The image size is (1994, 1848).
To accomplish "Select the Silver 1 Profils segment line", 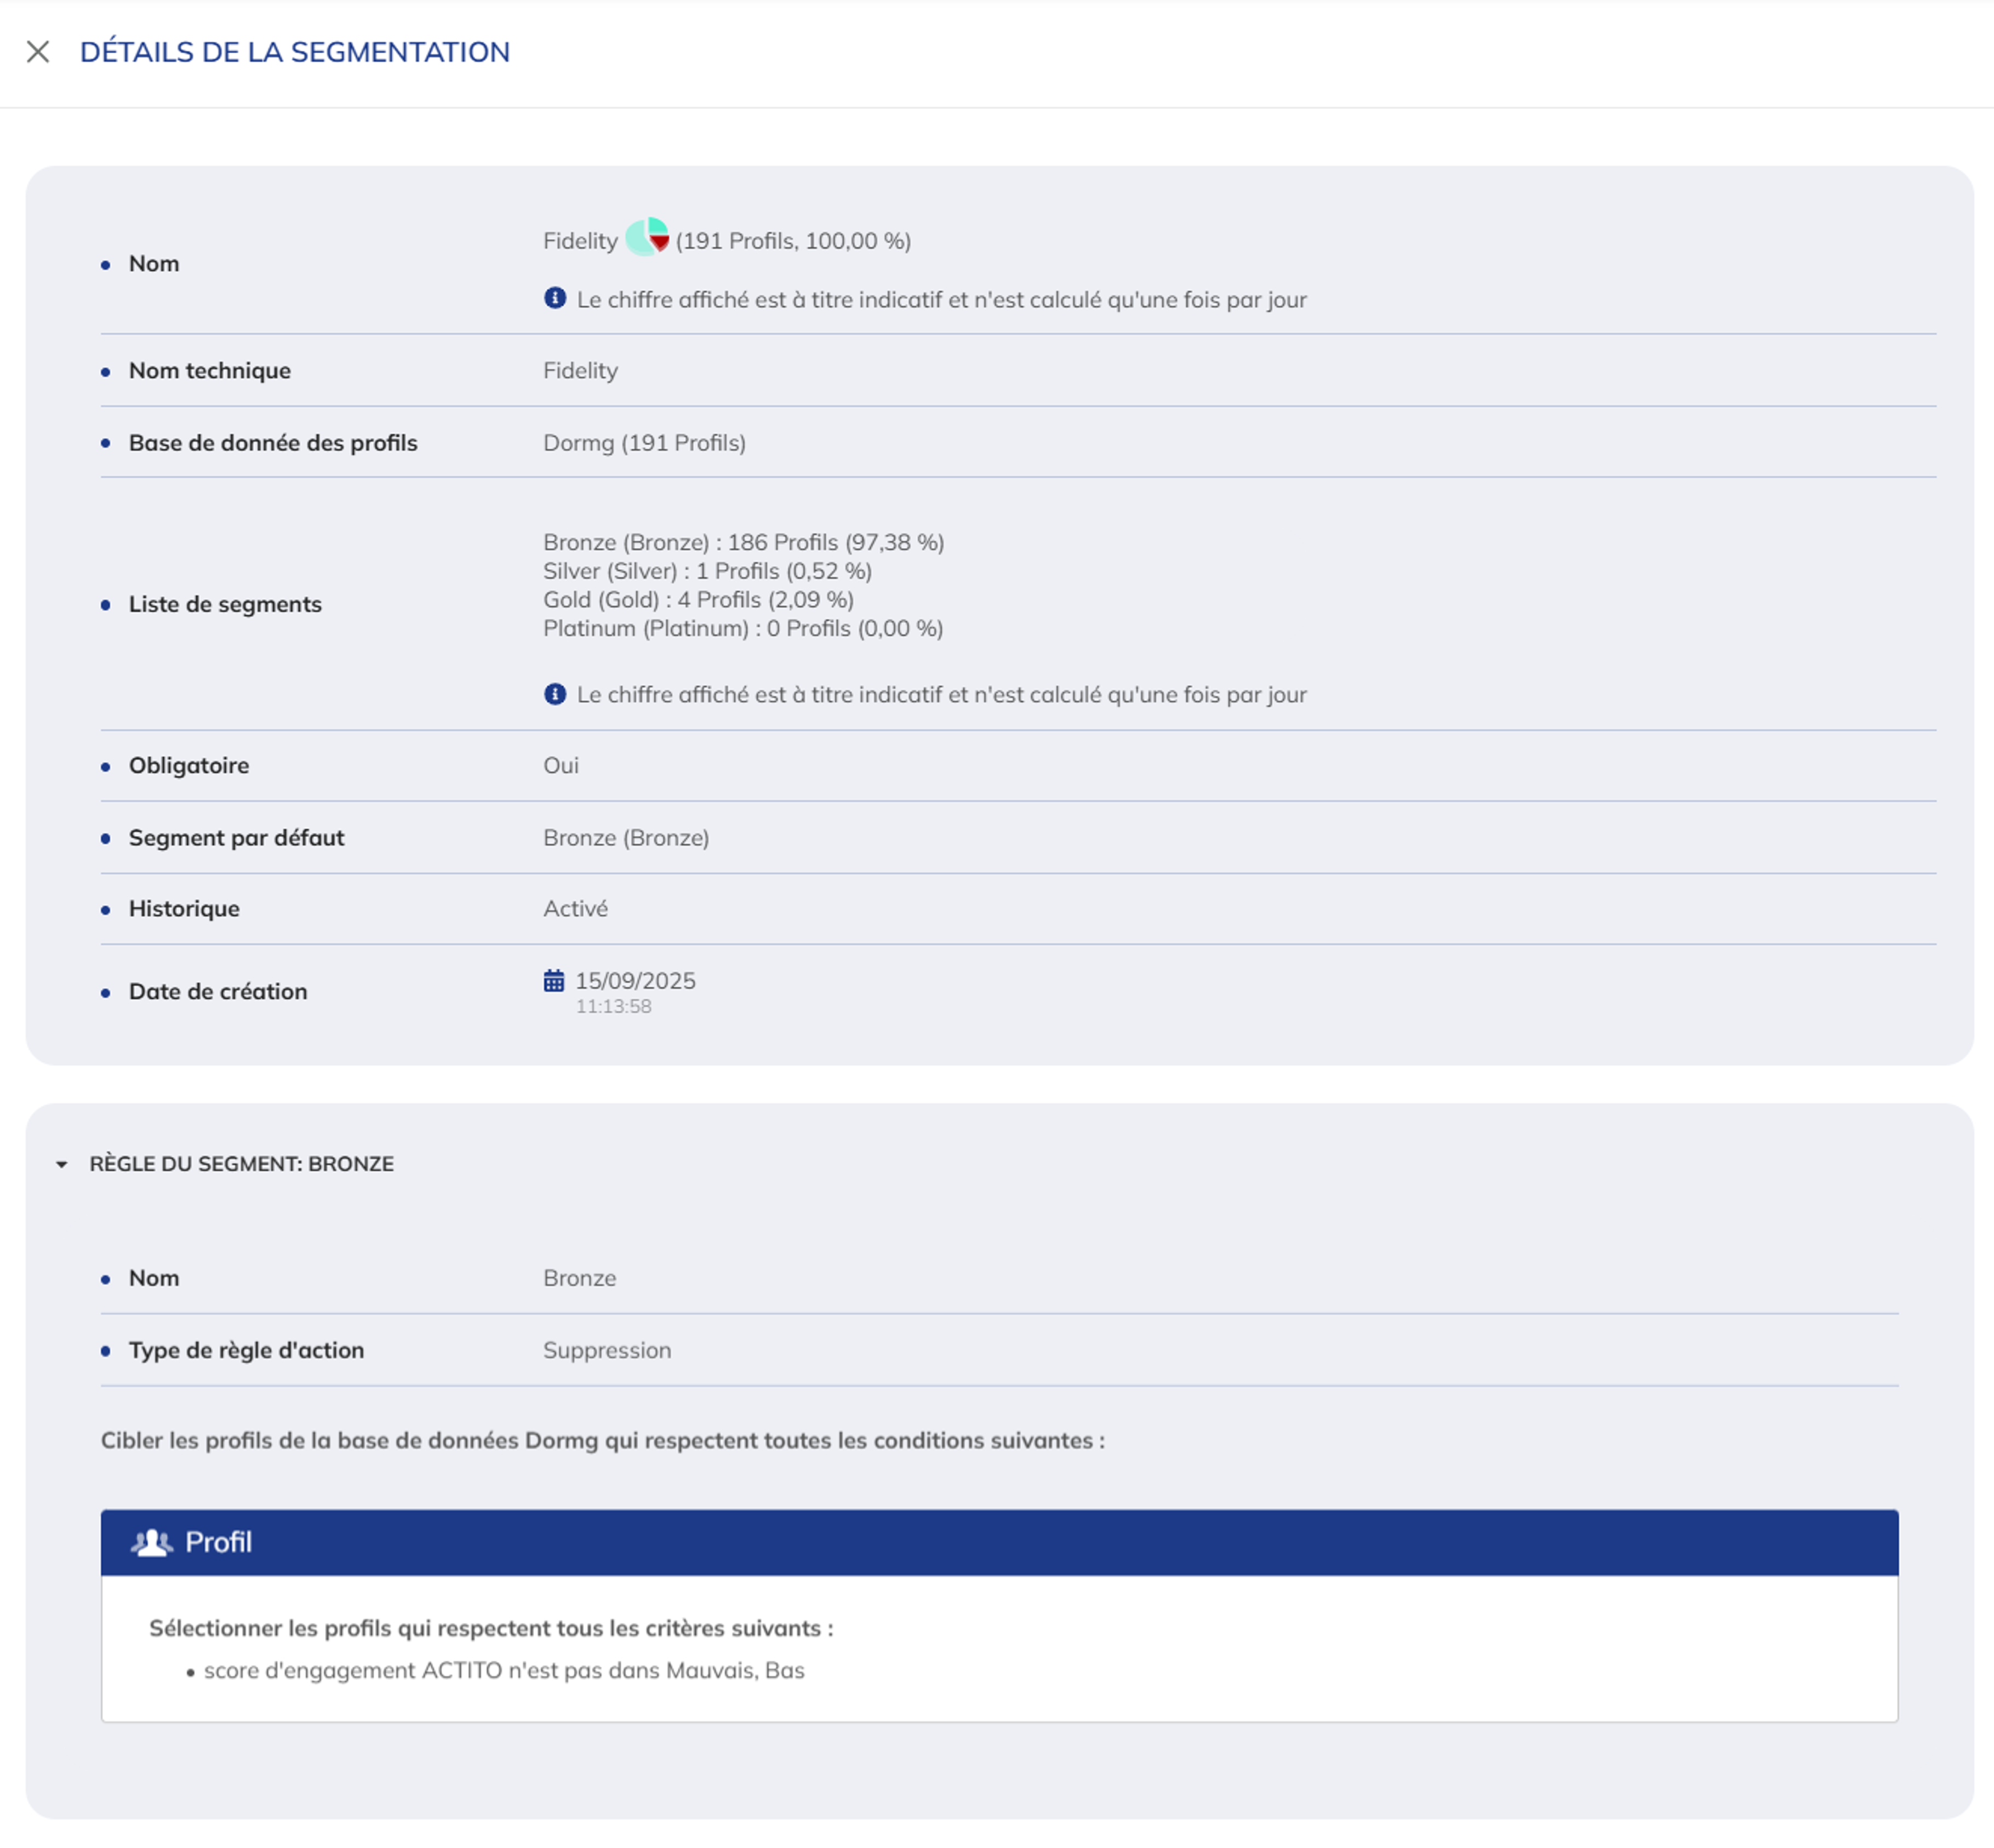I will [707, 571].
